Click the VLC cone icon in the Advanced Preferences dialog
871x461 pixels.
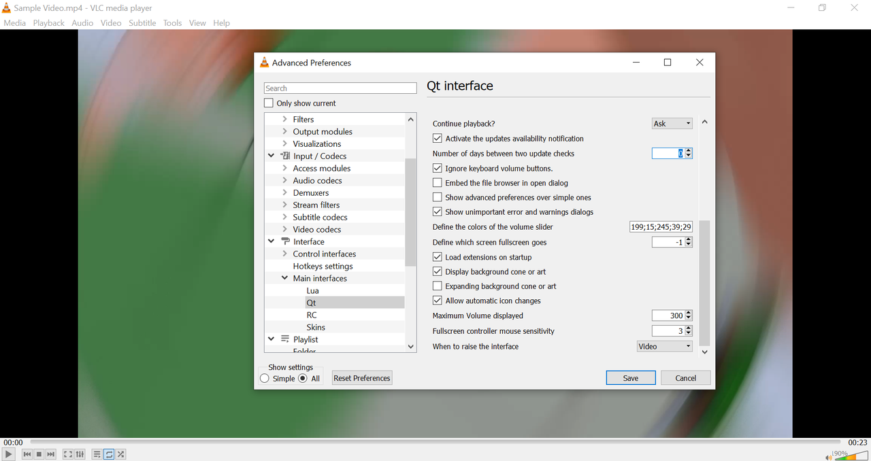coord(264,63)
